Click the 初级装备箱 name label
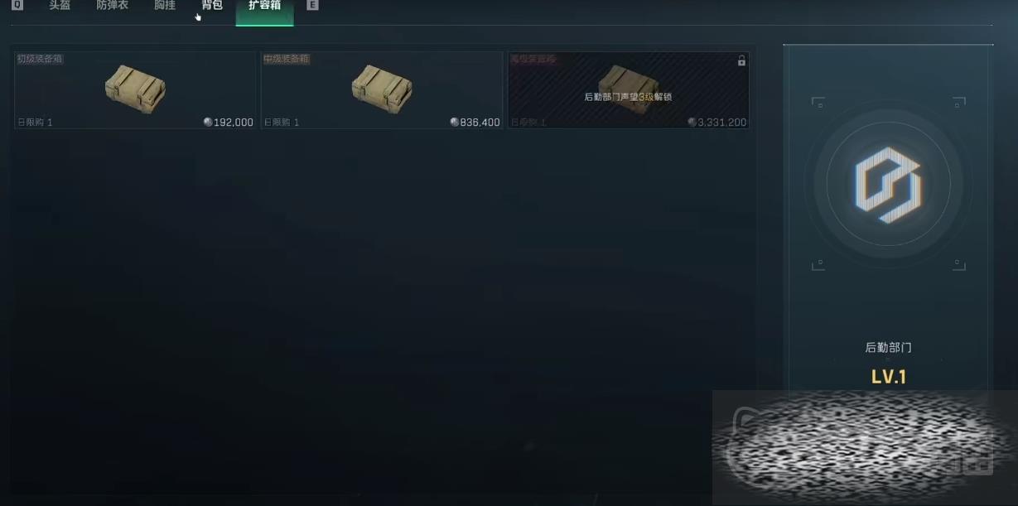The height and width of the screenshot is (506, 1018). tap(40, 59)
